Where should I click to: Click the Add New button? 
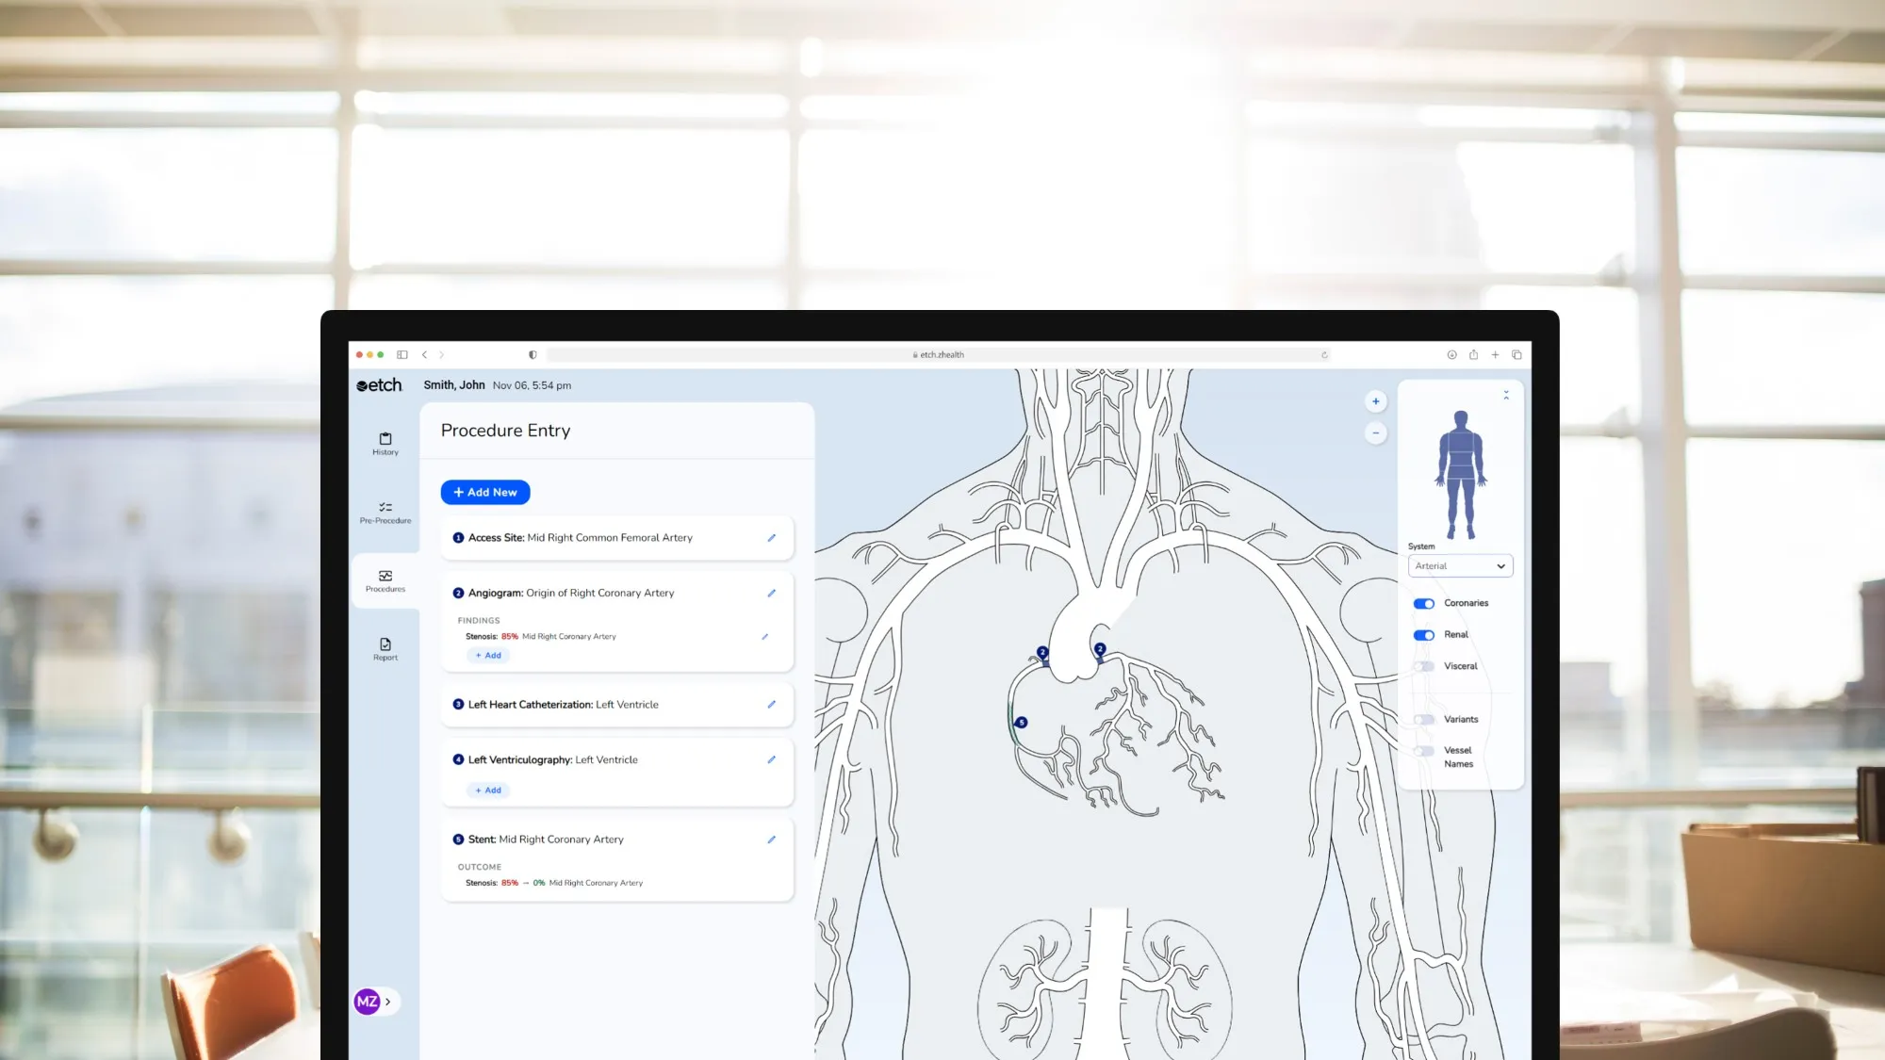click(484, 492)
